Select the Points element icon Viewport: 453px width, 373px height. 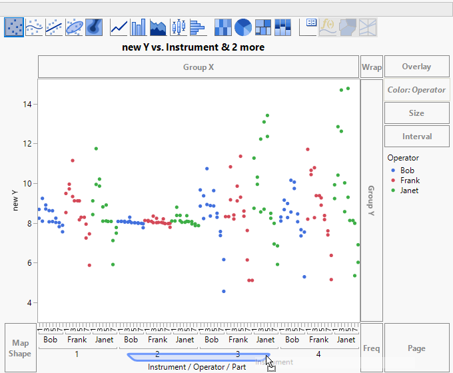[x=14, y=27]
